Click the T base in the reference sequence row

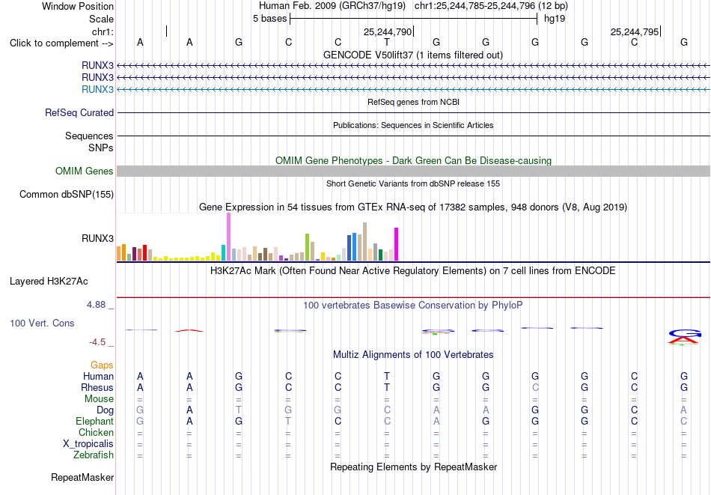point(387,42)
